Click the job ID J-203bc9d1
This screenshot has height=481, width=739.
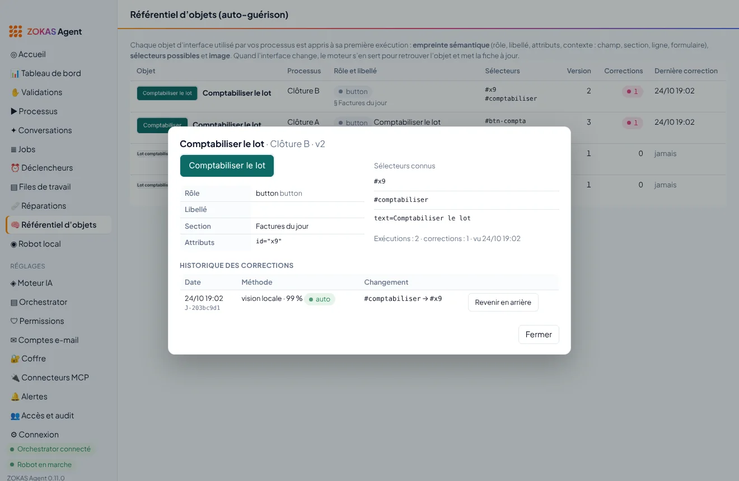[203, 308]
